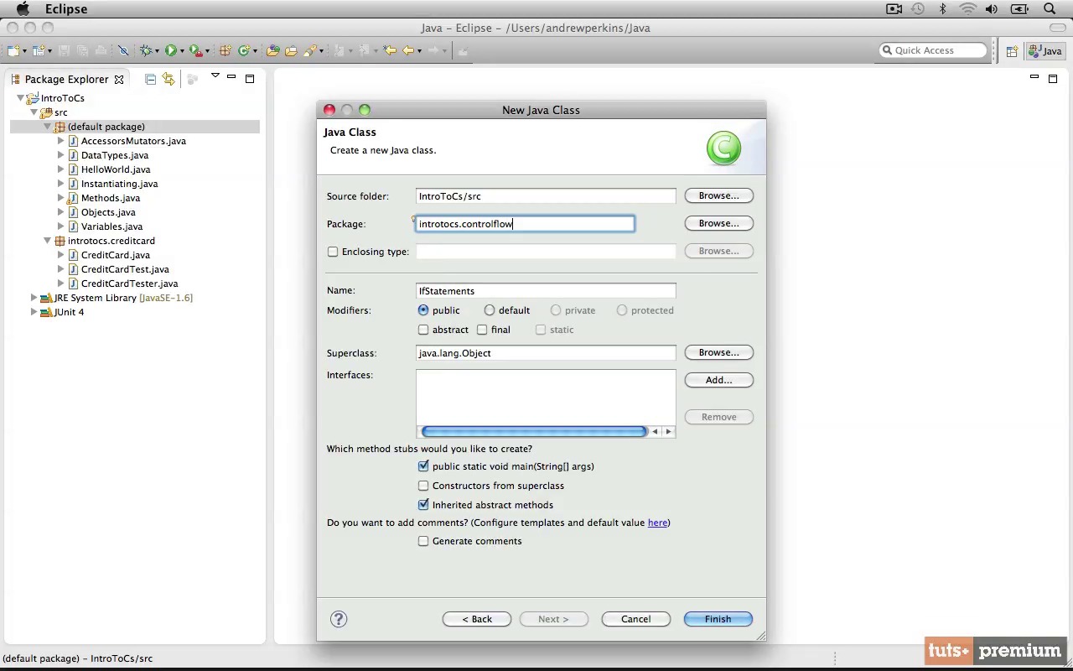
Task: Click the Finish button
Action: point(718,619)
